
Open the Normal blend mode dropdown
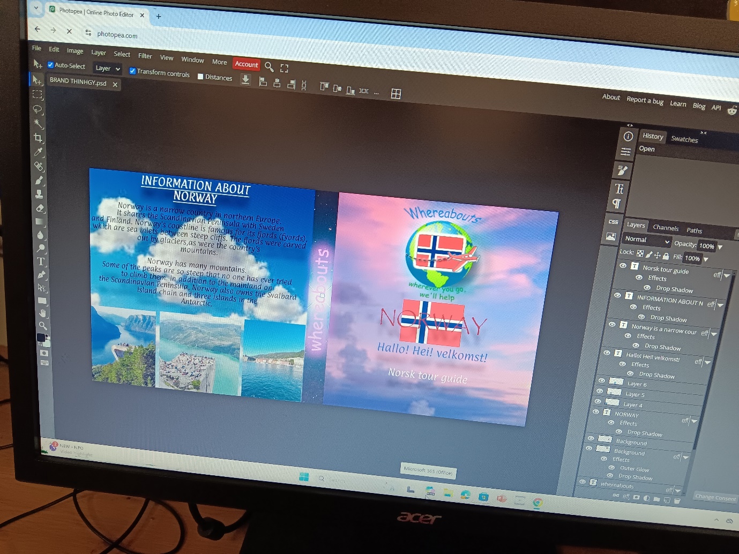click(647, 240)
